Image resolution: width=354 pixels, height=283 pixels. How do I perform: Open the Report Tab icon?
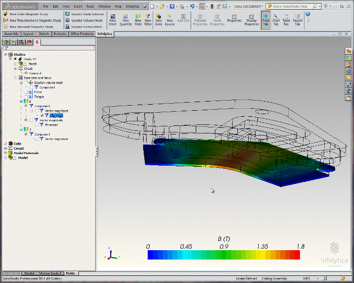298,20
